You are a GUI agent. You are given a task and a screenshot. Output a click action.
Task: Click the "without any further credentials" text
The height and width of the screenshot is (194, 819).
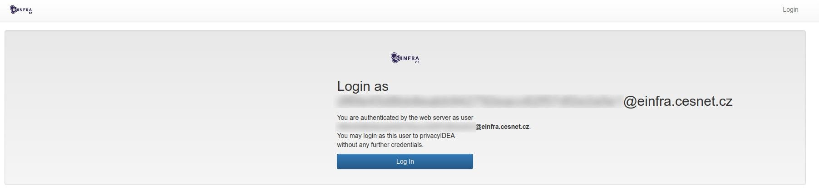click(380, 145)
